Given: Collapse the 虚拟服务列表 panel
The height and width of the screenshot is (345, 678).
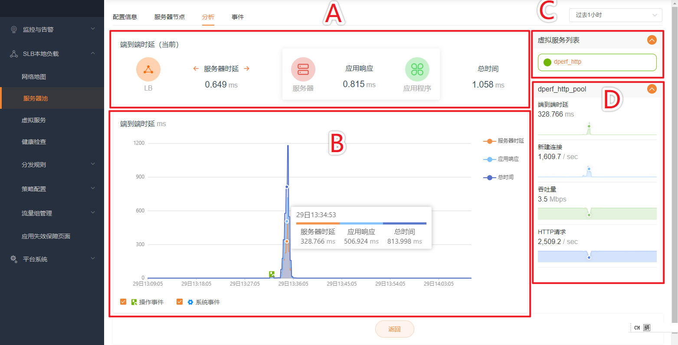Looking at the screenshot, I should (652, 40).
